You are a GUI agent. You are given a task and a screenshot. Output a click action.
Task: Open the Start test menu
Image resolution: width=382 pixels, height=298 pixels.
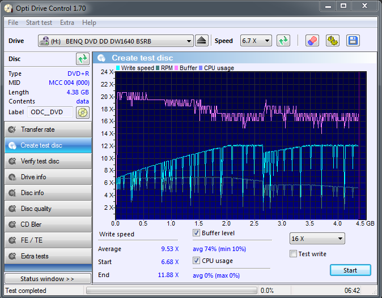pos(39,23)
